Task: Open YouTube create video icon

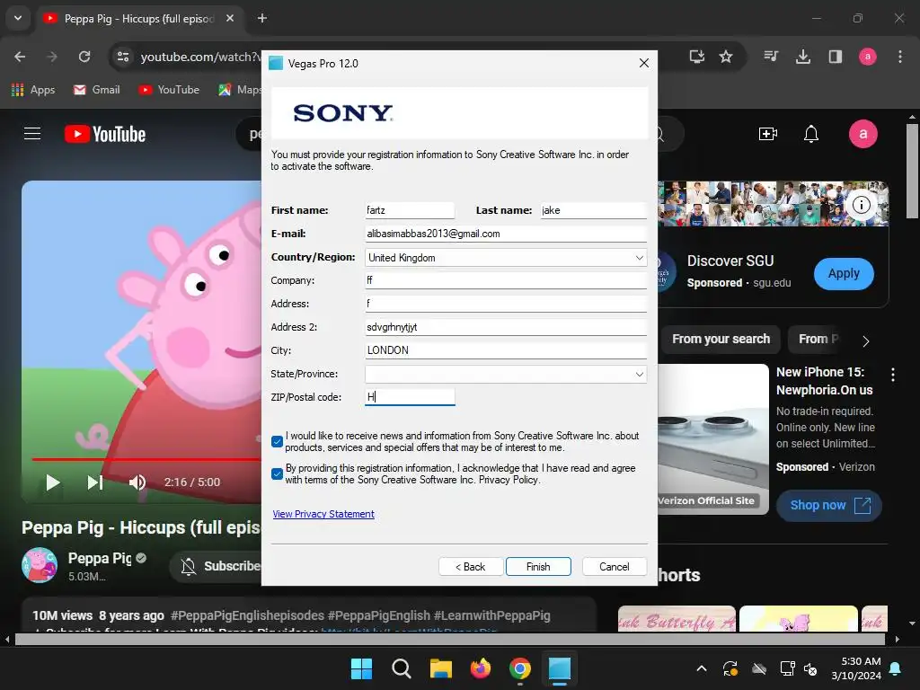Action: point(767,134)
